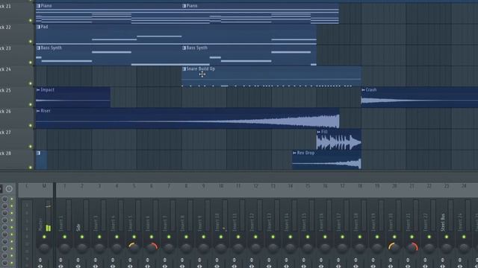This screenshot has height=268, width=478.
Task: Open the Pad clip menu icon
Action: click(x=38, y=27)
